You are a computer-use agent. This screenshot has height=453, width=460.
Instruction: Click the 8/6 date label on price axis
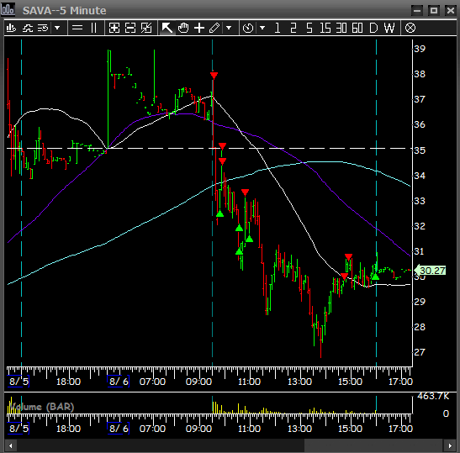pos(119,382)
